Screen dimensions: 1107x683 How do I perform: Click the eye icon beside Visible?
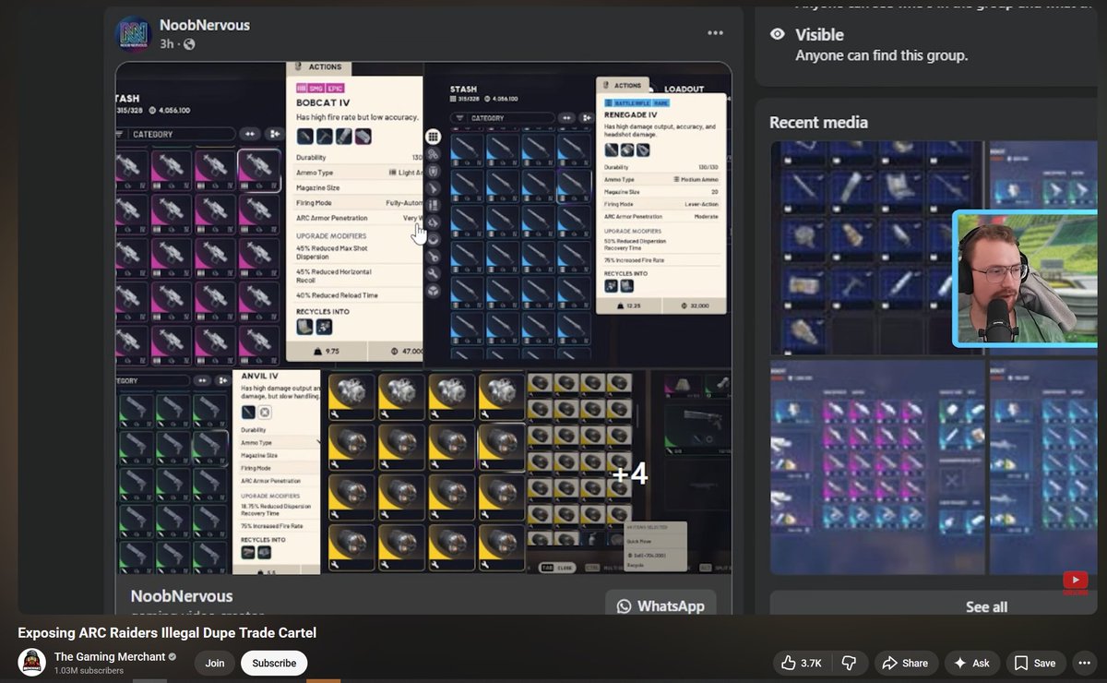(x=778, y=34)
